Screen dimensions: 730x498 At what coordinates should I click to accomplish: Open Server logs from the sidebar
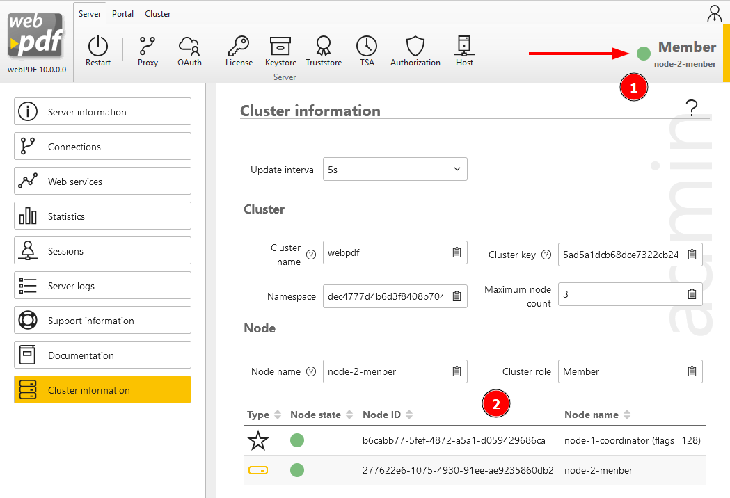coord(102,285)
